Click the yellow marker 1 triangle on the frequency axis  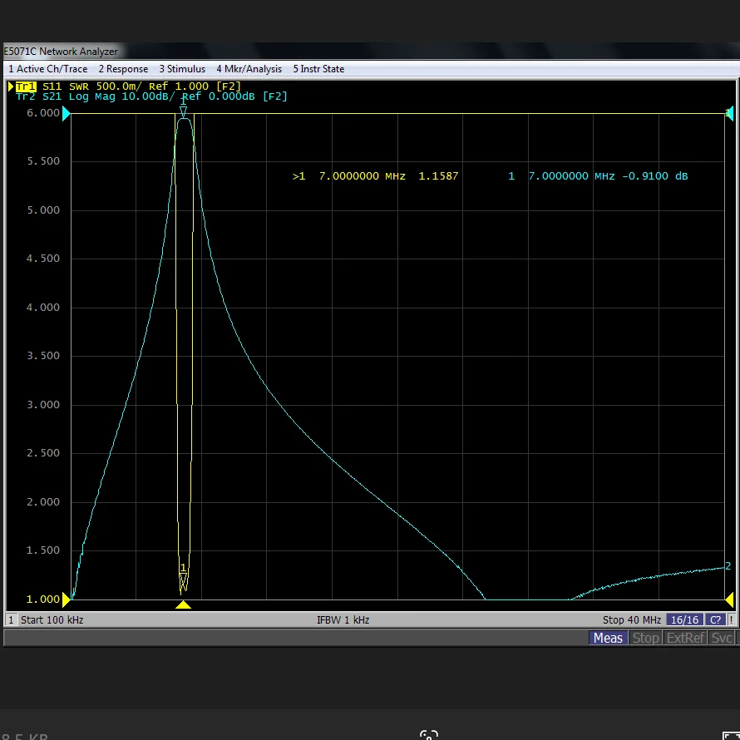pos(183,604)
